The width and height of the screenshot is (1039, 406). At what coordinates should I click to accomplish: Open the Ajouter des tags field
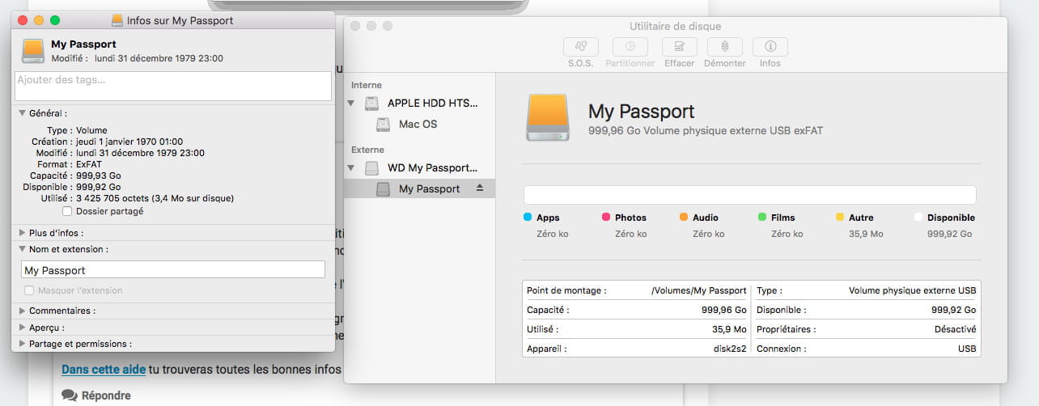[173, 86]
